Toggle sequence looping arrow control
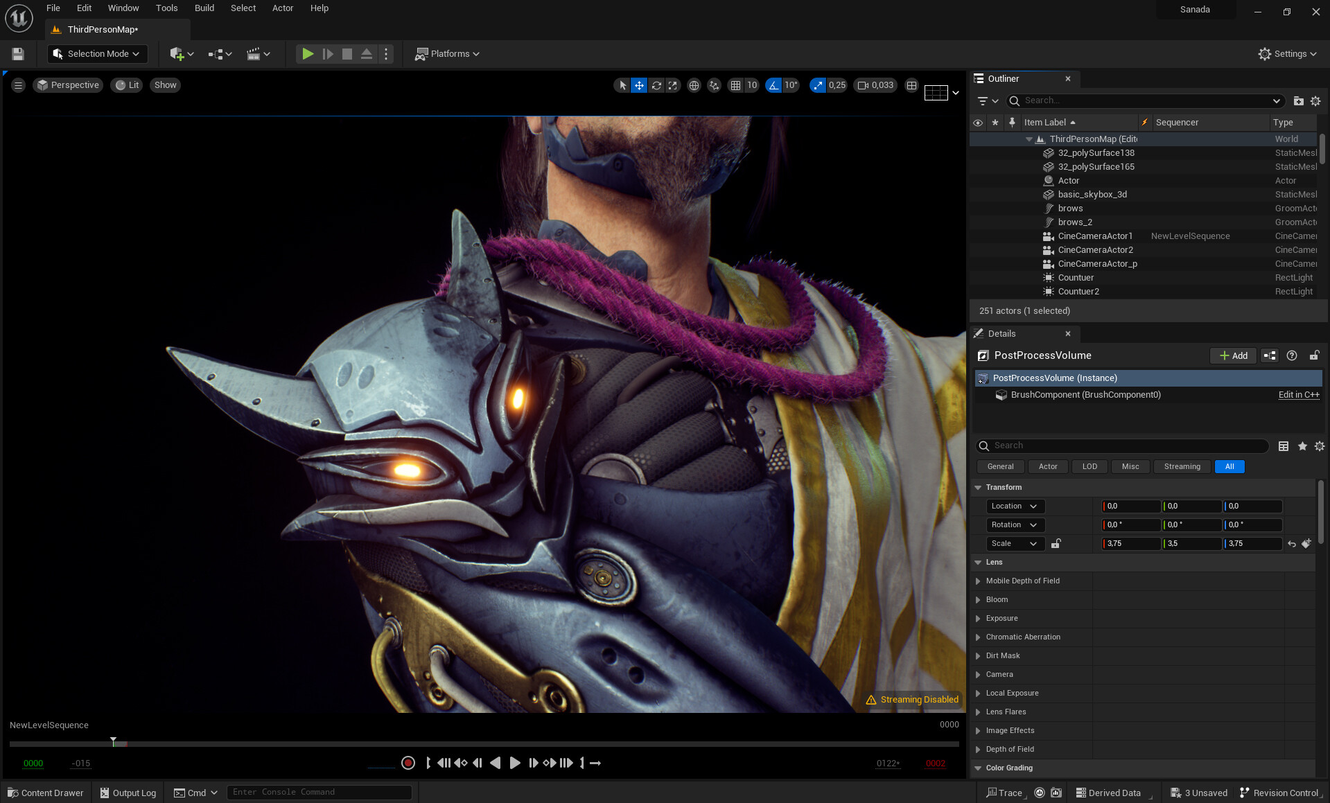 595,763
